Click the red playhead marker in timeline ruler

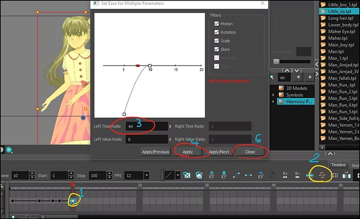[x=73, y=185]
